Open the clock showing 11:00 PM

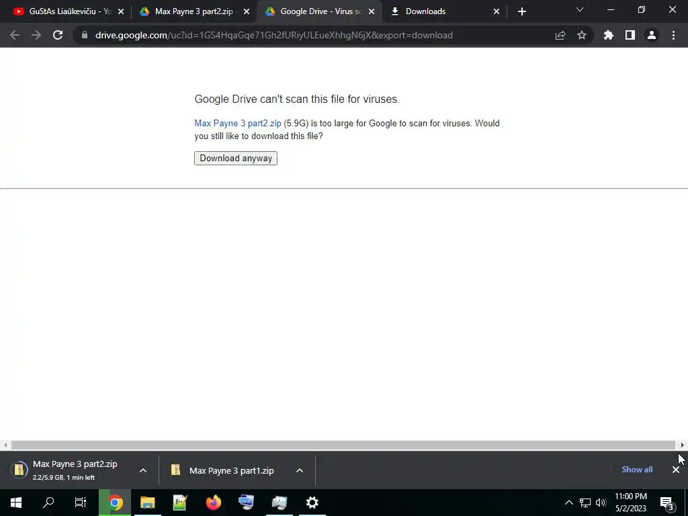coord(630,503)
